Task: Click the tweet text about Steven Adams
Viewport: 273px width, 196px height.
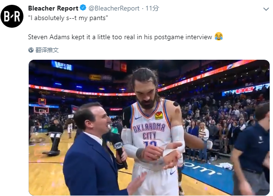Action: [120, 37]
